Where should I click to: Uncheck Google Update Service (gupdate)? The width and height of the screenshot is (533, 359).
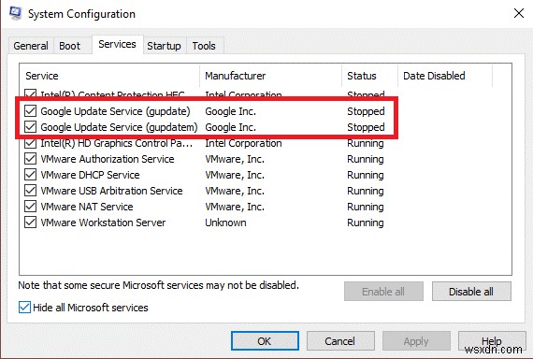(30, 111)
